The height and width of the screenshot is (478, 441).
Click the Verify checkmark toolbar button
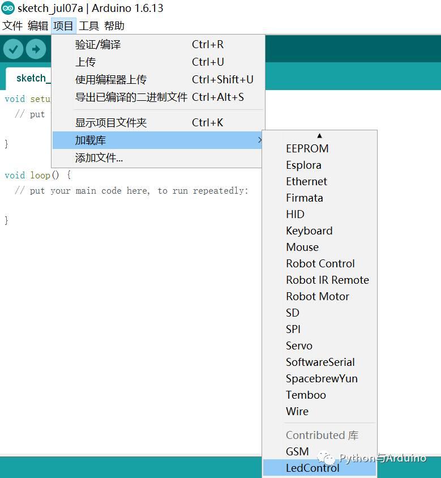(x=13, y=49)
